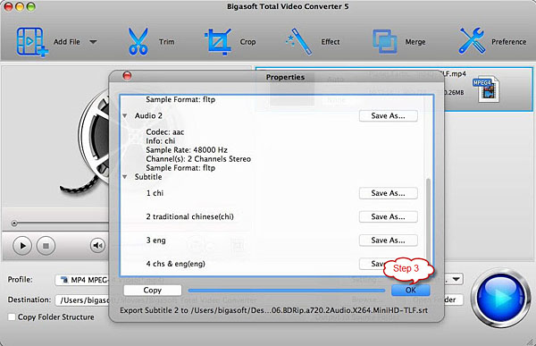Click the Merge icon

[x=384, y=41]
